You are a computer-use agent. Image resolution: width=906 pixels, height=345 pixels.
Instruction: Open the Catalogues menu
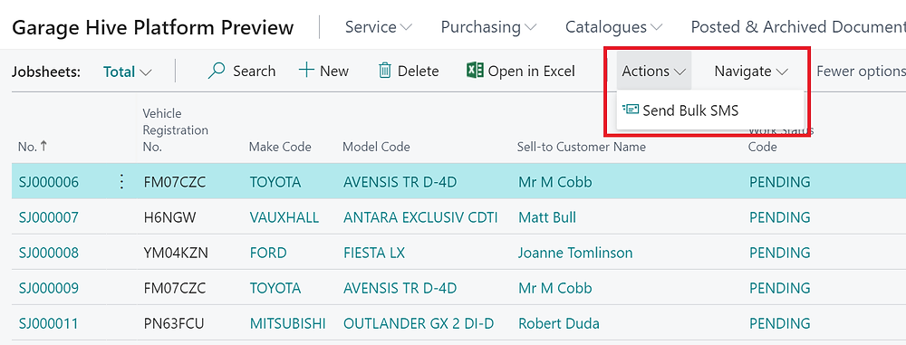pos(613,26)
